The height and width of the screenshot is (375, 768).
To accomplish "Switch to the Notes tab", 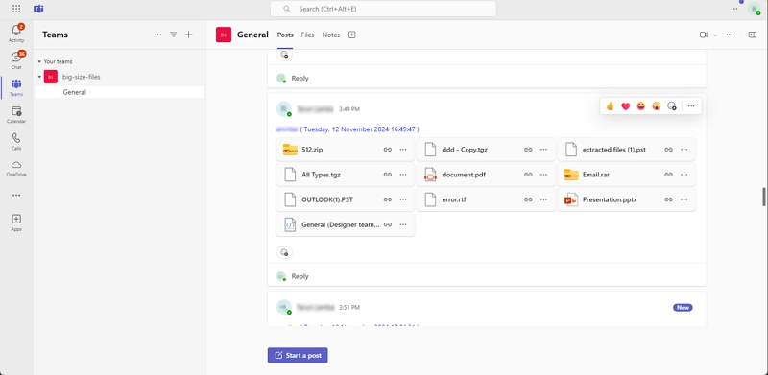I will 331,35.
